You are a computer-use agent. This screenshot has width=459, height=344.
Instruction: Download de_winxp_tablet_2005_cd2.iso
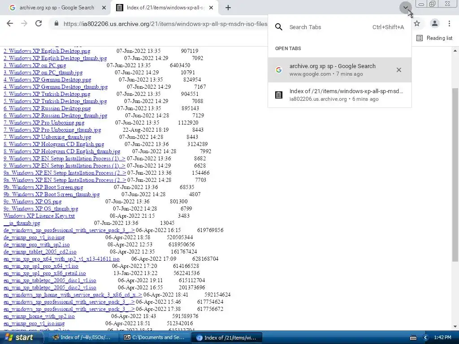pyautogui.click(x=40, y=252)
